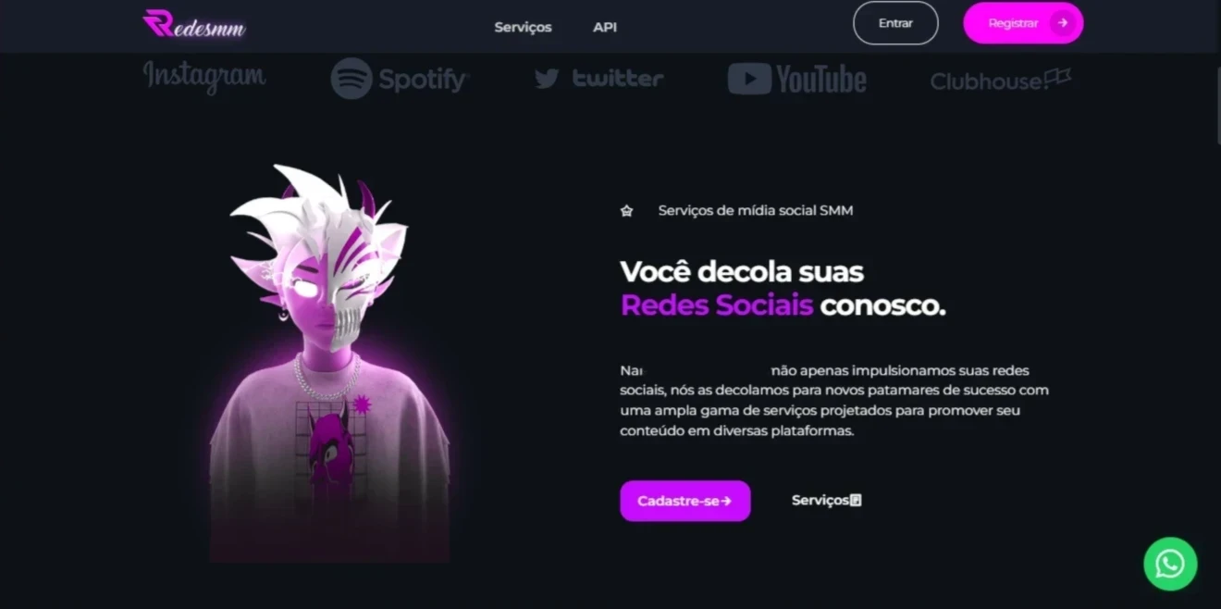Click the arrow circle inside Registrar button
The height and width of the screenshot is (609, 1221).
pos(1063,23)
